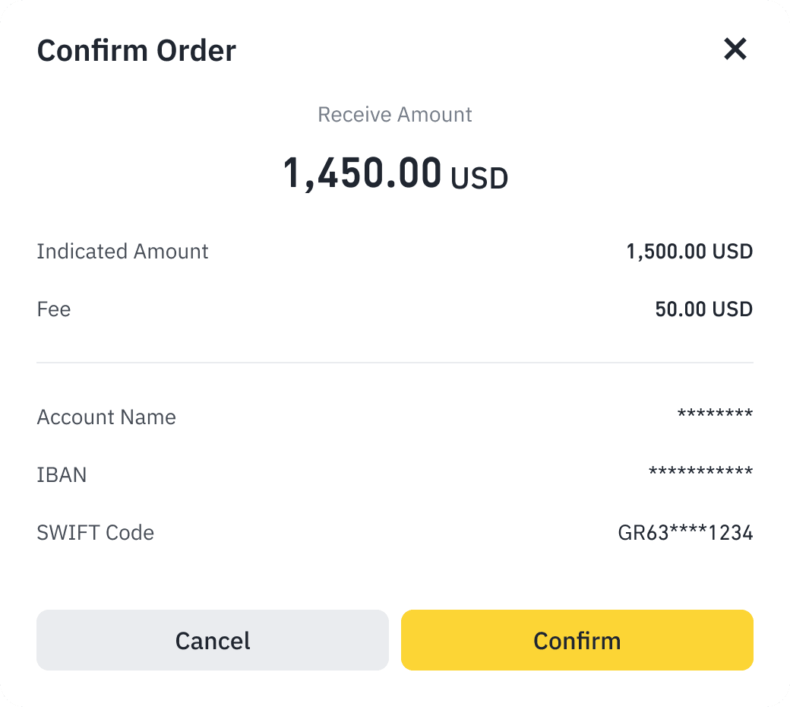Click the GR63****1234 SWIFT value
Image resolution: width=790 pixels, height=707 pixels.
pyautogui.click(x=685, y=533)
